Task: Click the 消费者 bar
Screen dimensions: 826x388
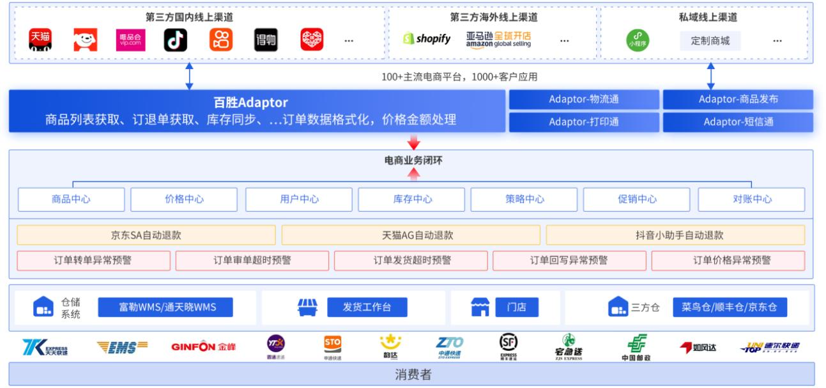Action: 412,375
